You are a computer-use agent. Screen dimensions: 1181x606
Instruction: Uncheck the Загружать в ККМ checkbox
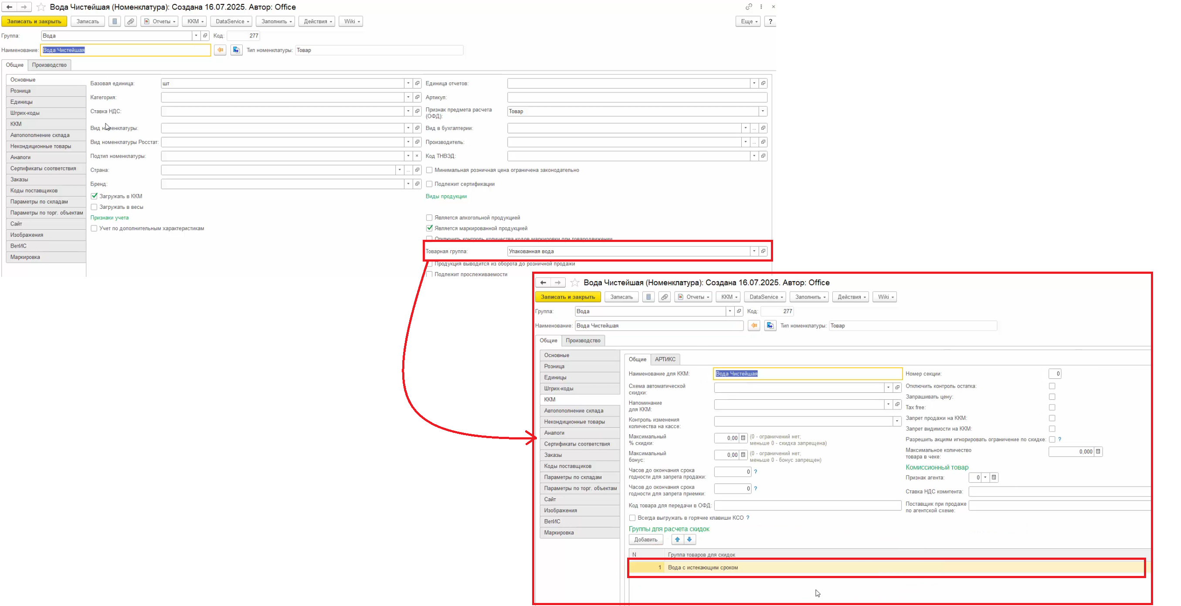[x=94, y=196]
